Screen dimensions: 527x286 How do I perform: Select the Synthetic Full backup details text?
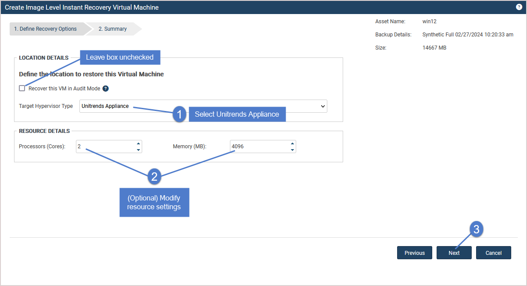tap(468, 35)
